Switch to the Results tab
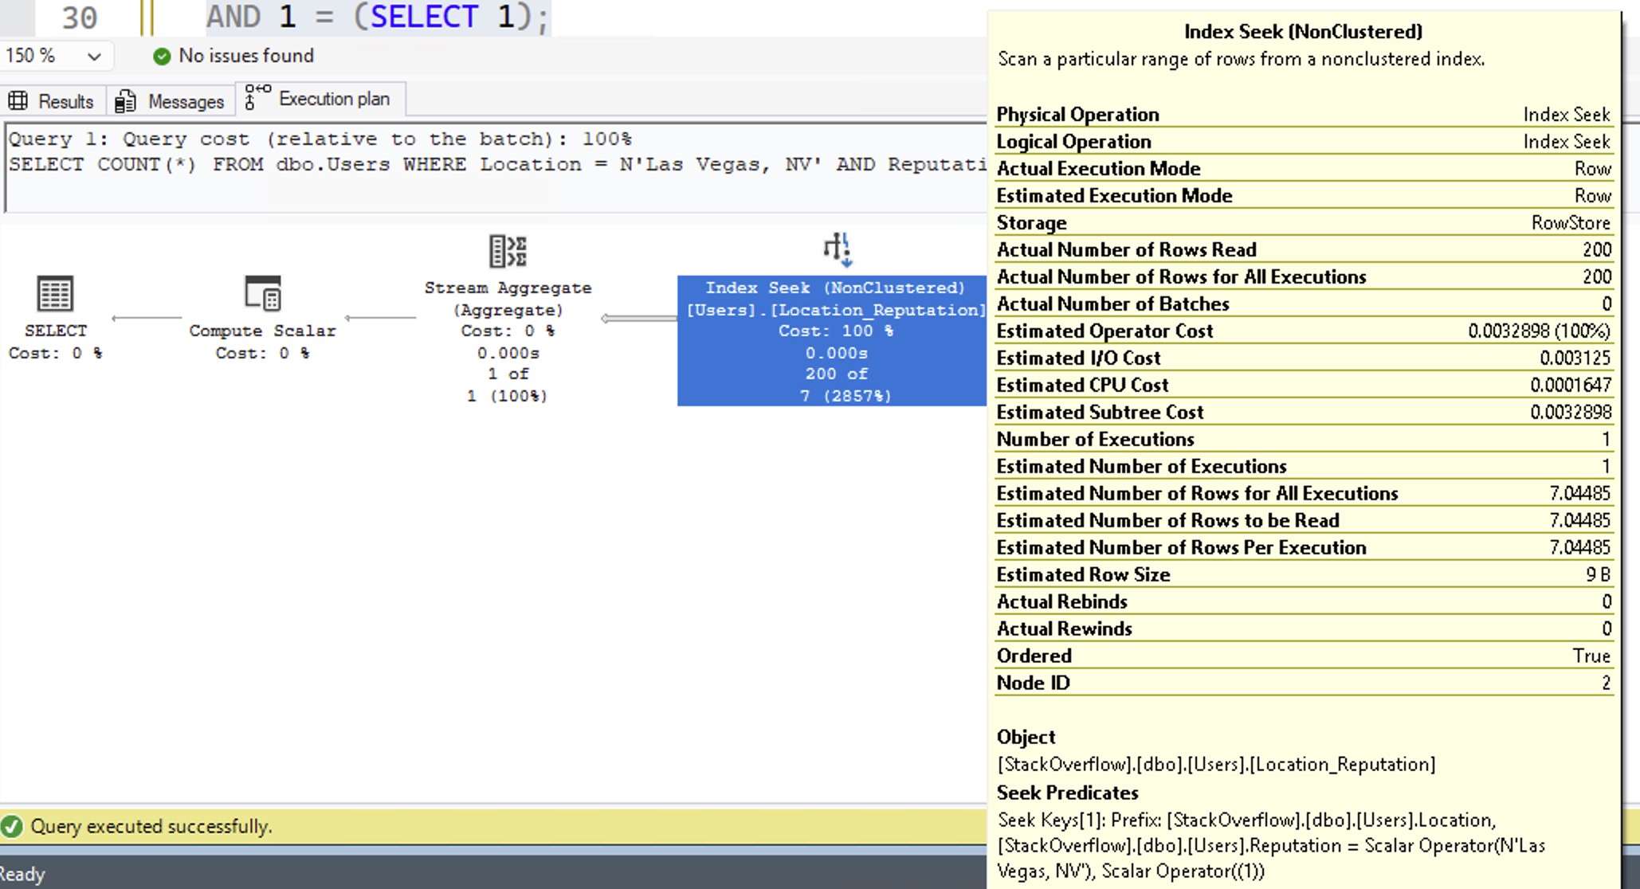 pos(65,101)
